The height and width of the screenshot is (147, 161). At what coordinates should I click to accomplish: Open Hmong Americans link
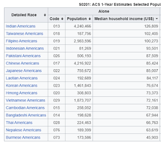pyautogui.click(x=21, y=93)
